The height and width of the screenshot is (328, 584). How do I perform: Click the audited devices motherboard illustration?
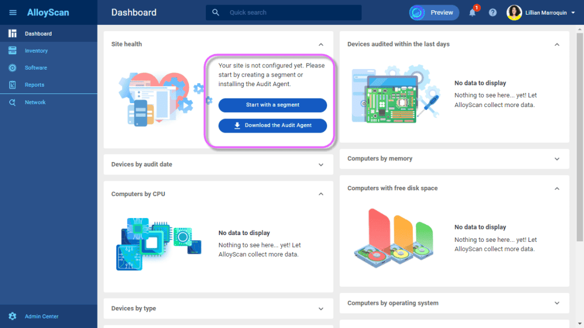click(396, 94)
